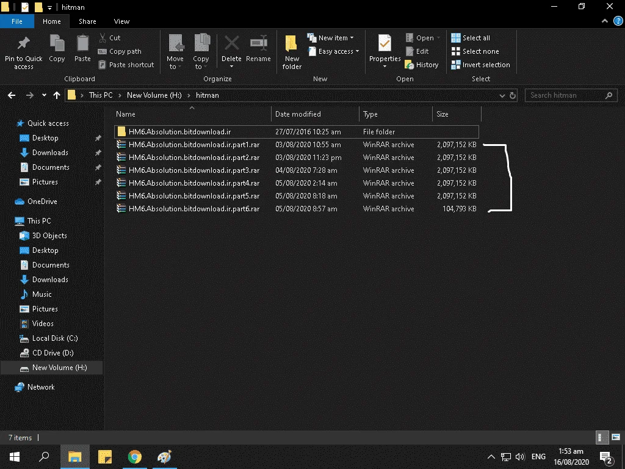Collapse the ribbon with the chevron
The height and width of the screenshot is (469, 625).
click(605, 21)
